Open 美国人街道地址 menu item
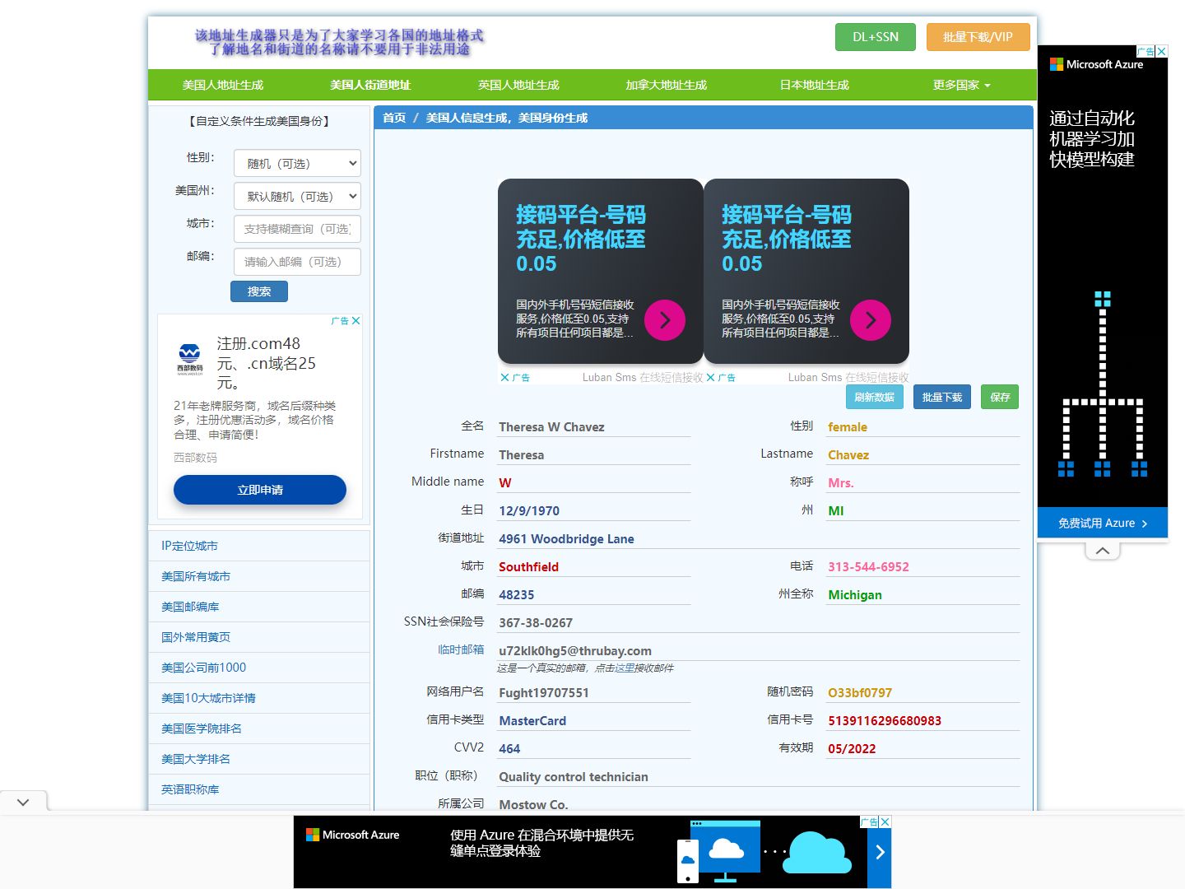The height and width of the screenshot is (889, 1185). point(370,85)
